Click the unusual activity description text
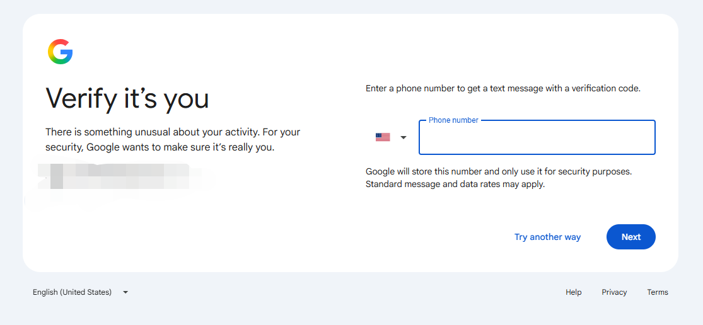The height and width of the screenshot is (325, 703). 173,140
